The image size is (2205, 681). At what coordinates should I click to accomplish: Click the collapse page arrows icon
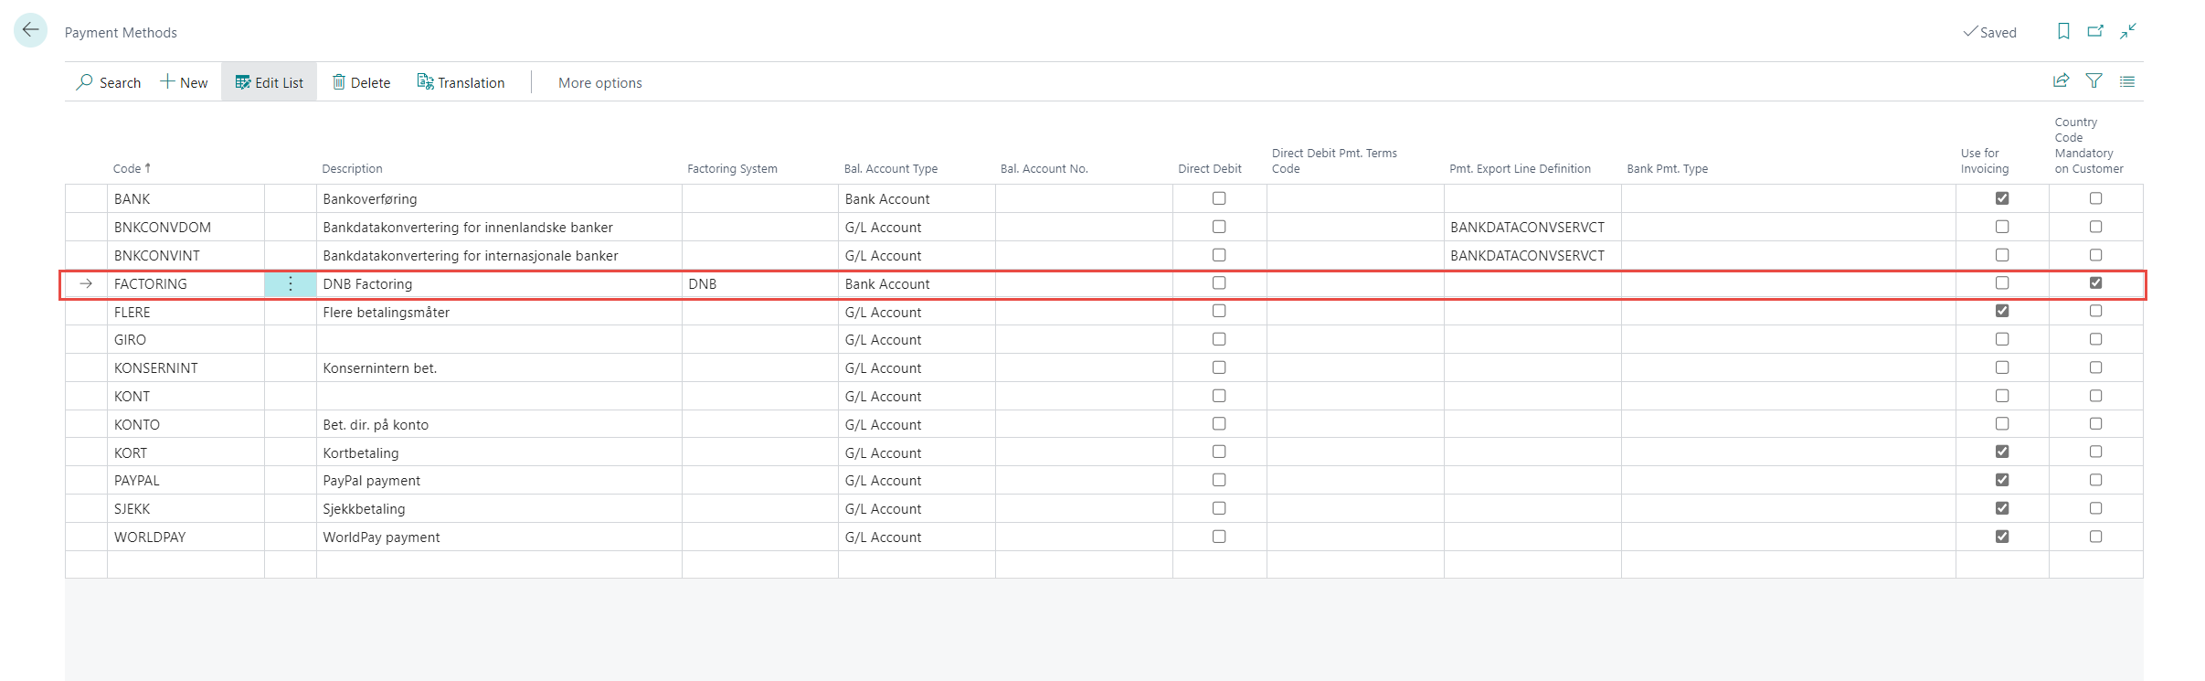point(2128,31)
